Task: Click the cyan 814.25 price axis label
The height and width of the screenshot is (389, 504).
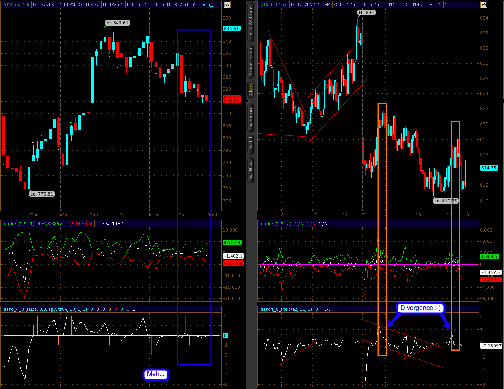Action: coord(488,168)
